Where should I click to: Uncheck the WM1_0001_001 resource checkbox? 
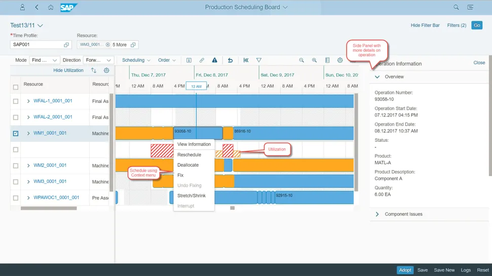[16, 134]
